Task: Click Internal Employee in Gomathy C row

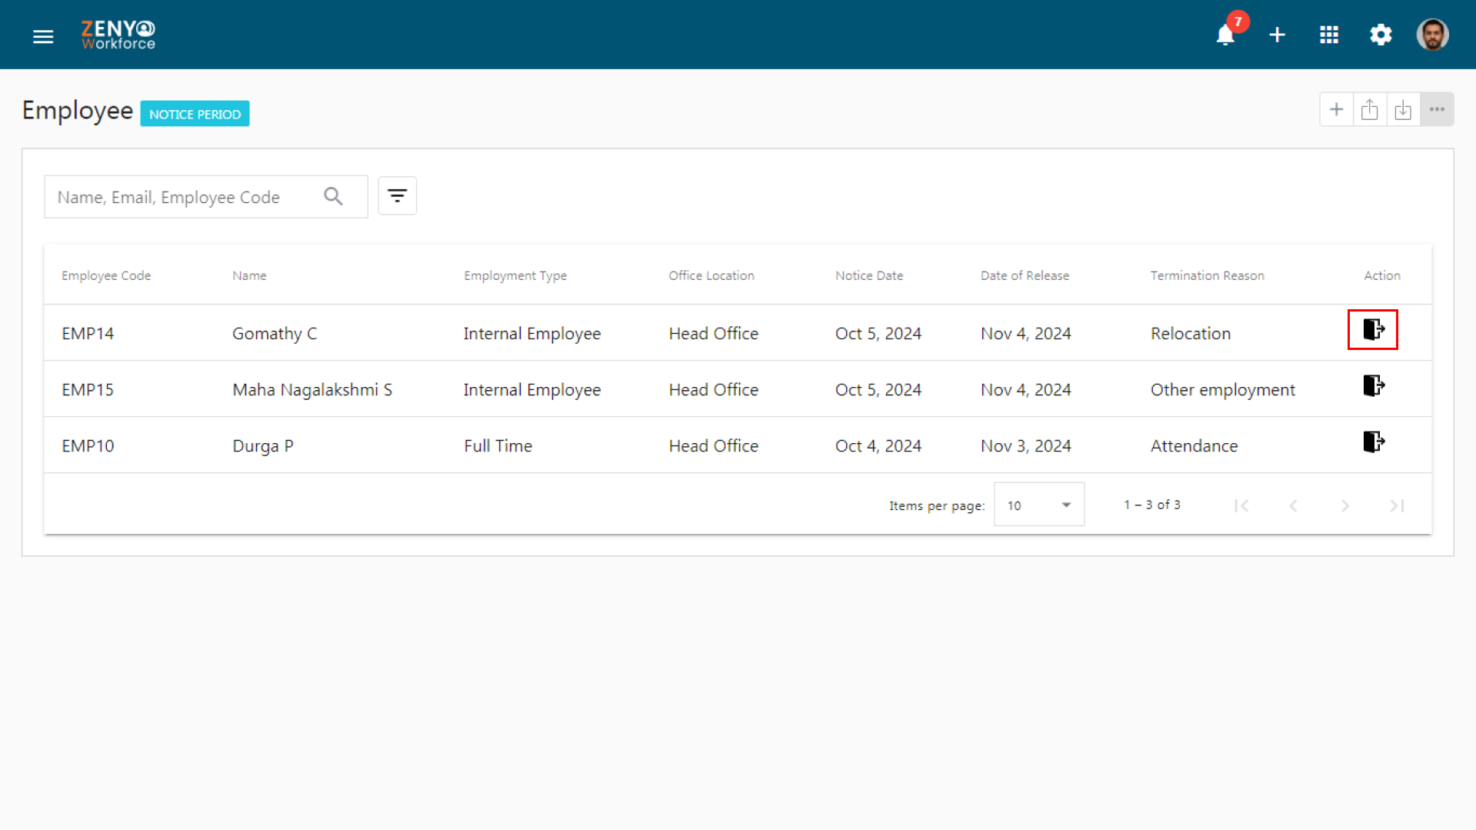Action: tap(531, 333)
